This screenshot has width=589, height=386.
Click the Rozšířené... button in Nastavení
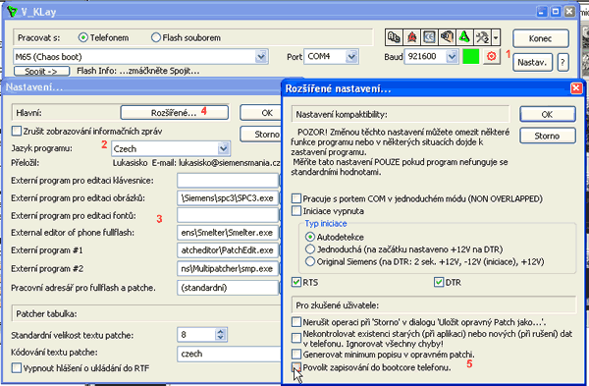coord(175,113)
